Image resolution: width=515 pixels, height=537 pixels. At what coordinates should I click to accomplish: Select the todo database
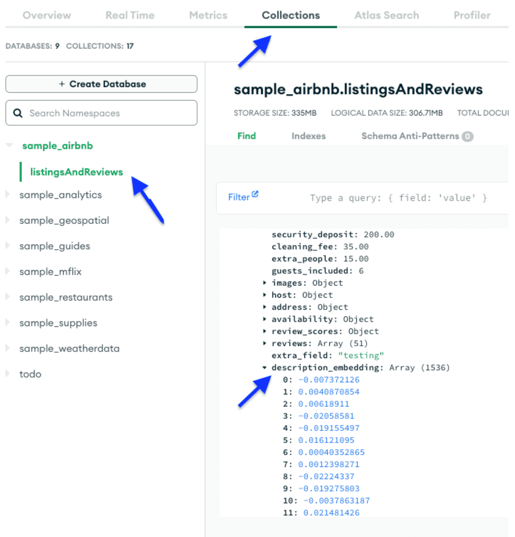[30, 374]
